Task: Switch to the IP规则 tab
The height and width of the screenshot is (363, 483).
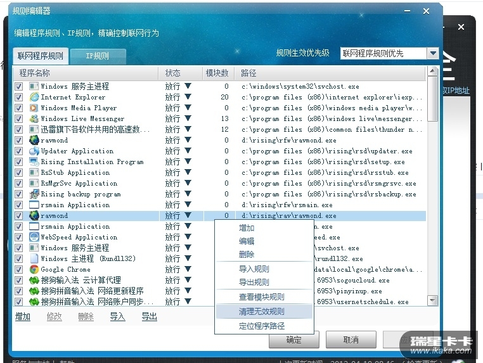Action: [98, 56]
